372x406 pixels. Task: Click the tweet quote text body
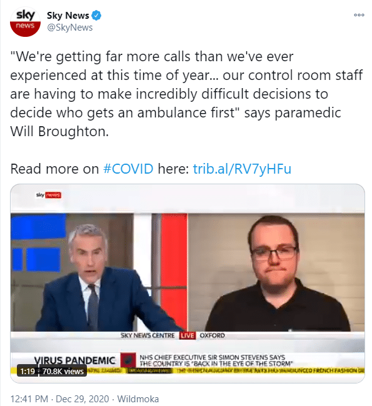coord(186,94)
